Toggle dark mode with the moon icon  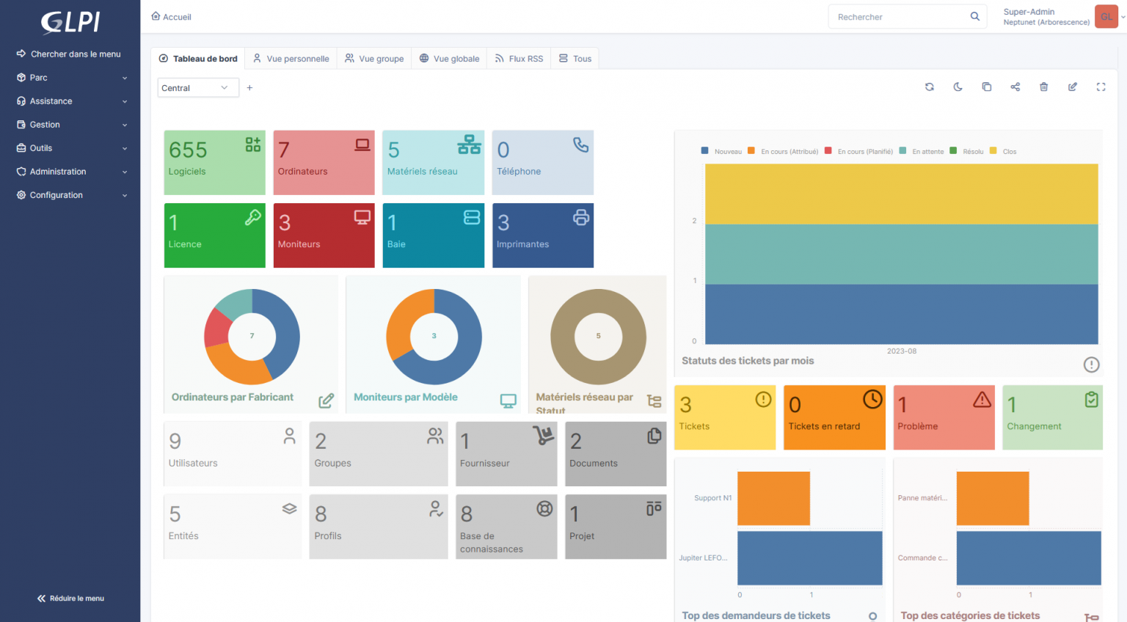[958, 87]
